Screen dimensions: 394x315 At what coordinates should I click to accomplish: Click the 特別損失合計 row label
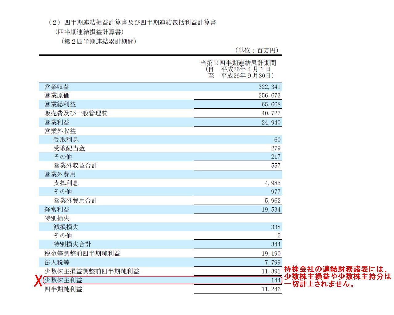tap(72, 244)
